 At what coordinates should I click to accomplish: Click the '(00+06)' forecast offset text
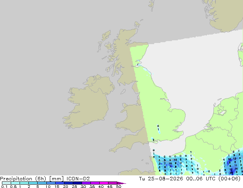point(229,179)
